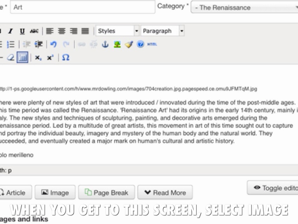Justify text with full alignment
The width and height of the screenshot is (298, 224).
(x=85, y=31)
